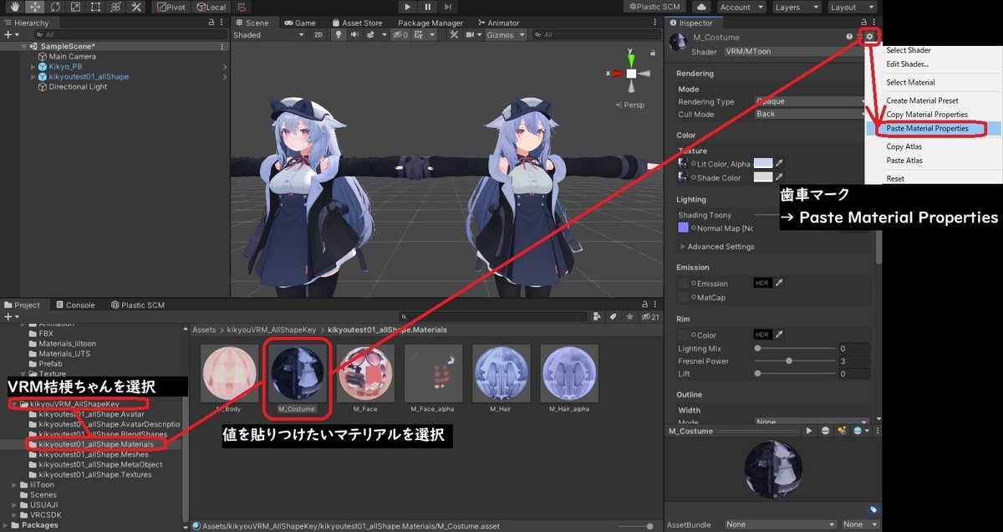The height and width of the screenshot is (532, 1003).
Task: Click the Shade Color swatch
Action: 763,177
